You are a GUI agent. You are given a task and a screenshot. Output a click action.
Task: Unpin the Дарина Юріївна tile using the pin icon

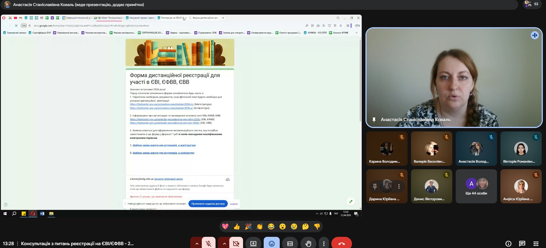pyautogui.click(x=375, y=186)
